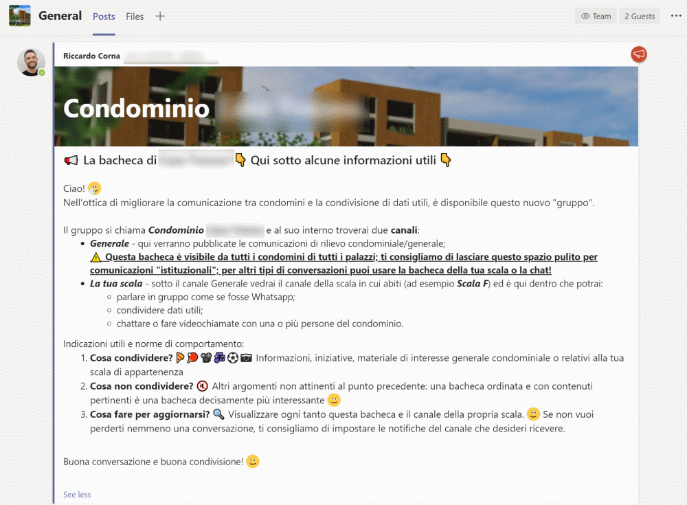Click the bold 'Cosa condividere?' heading

point(131,358)
